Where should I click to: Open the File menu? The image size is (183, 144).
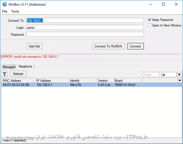pos(5,11)
